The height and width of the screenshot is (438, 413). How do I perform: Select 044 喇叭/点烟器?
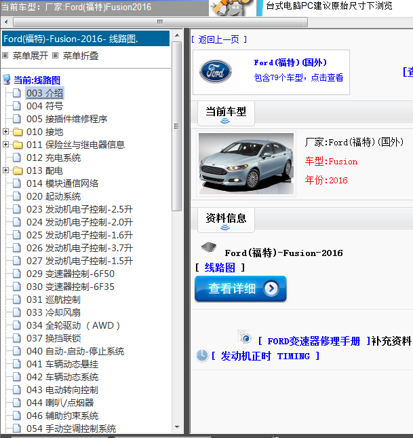click(x=60, y=403)
